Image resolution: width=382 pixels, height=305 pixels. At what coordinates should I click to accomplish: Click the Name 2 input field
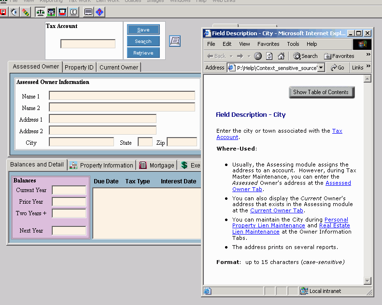pyautogui.click(x=122, y=107)
